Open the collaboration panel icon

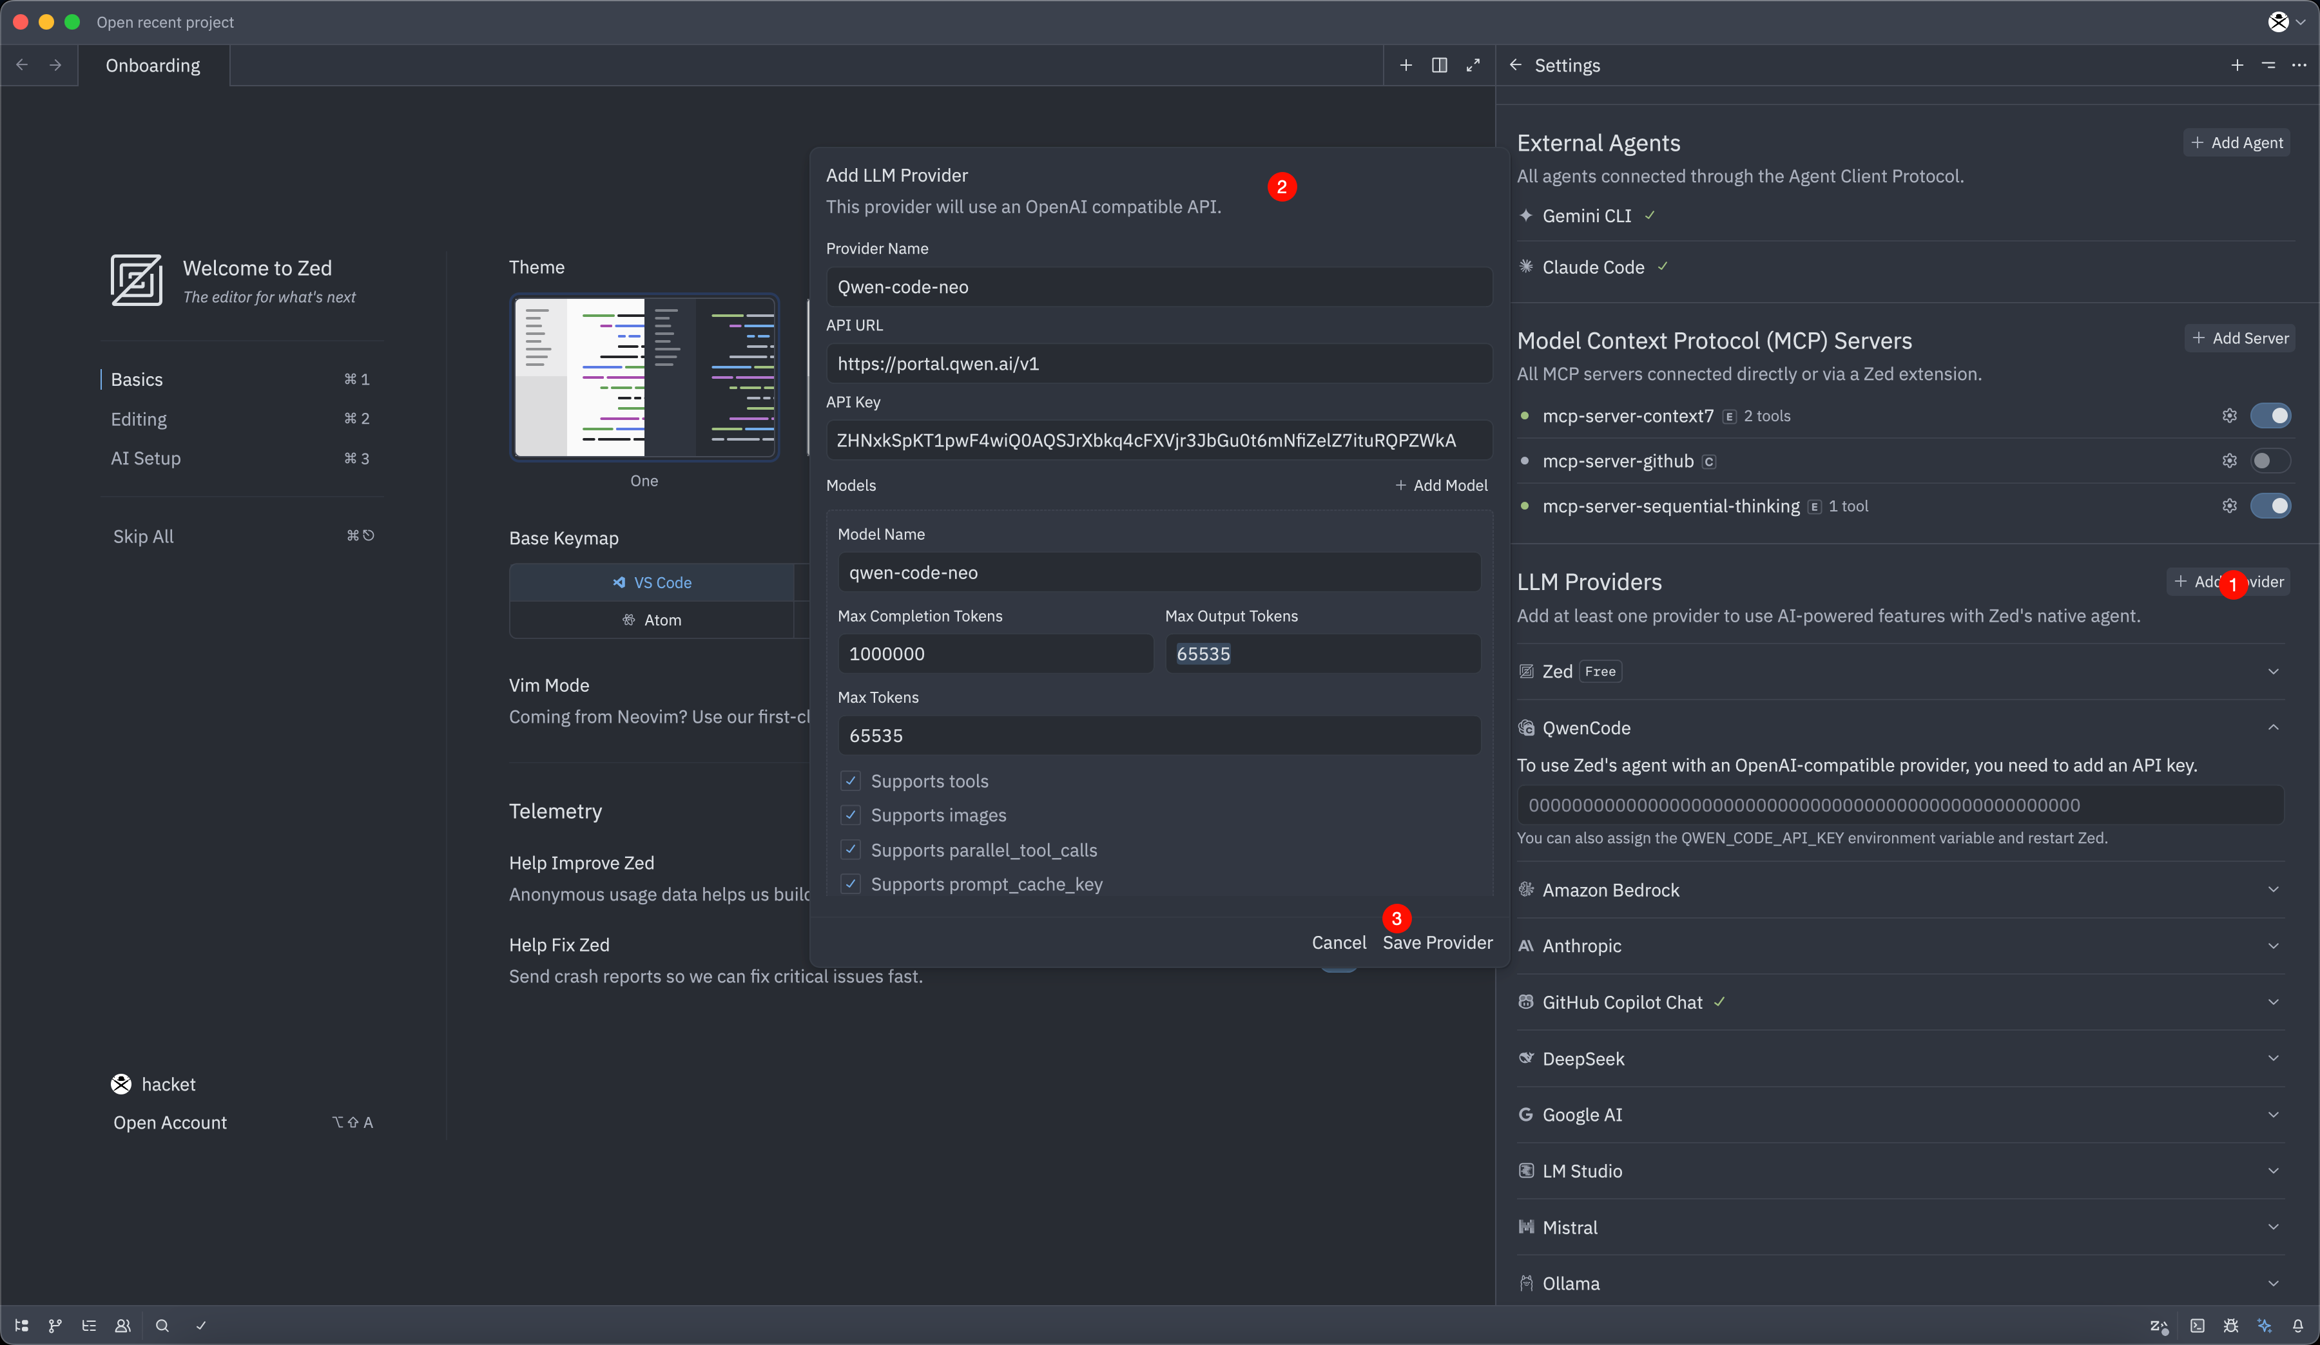click(122, 1326)
